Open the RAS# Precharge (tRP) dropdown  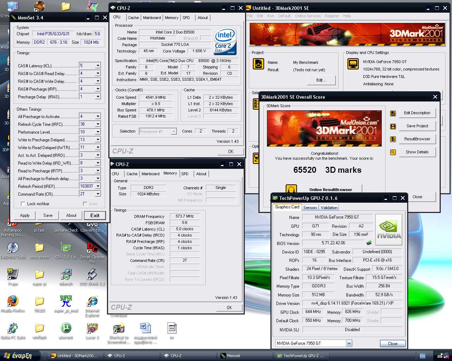(x=98, y=89)
